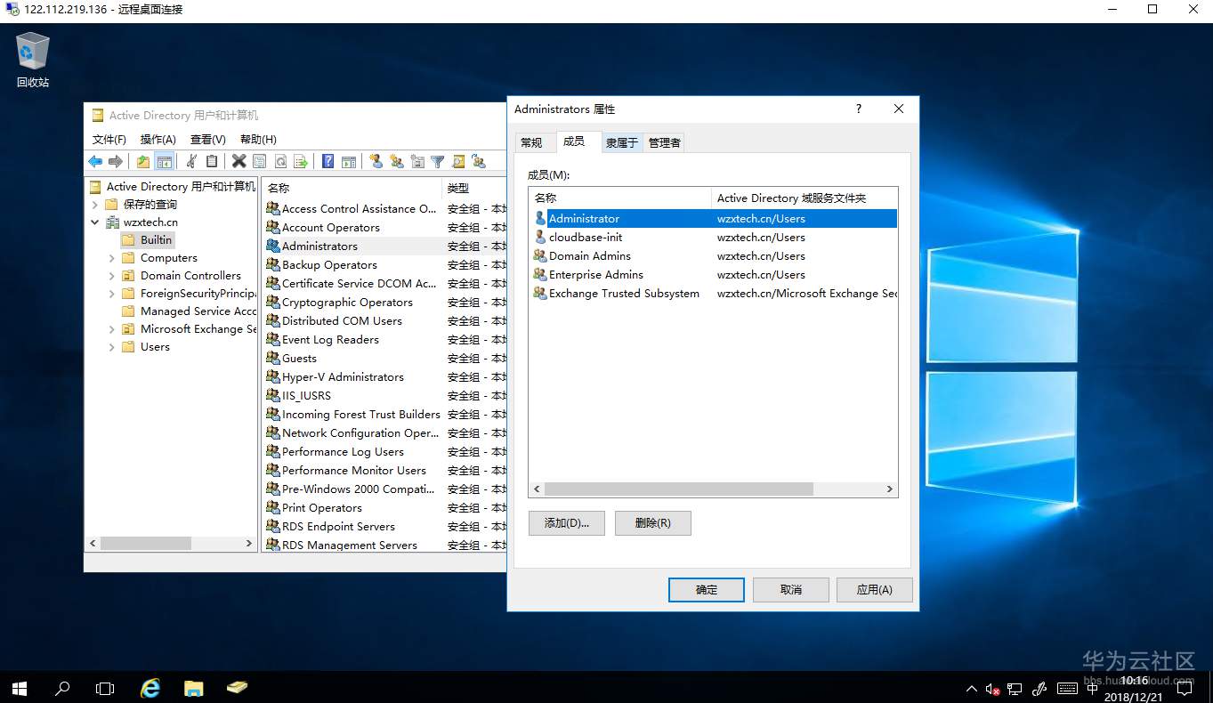Click the create new user toolbar icon
Screen dimensions: 1213x703
point(376,161)
